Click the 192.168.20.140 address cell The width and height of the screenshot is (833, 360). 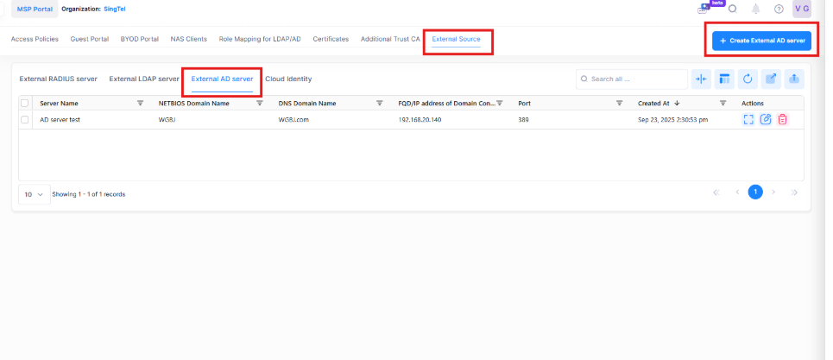point(420,120)
